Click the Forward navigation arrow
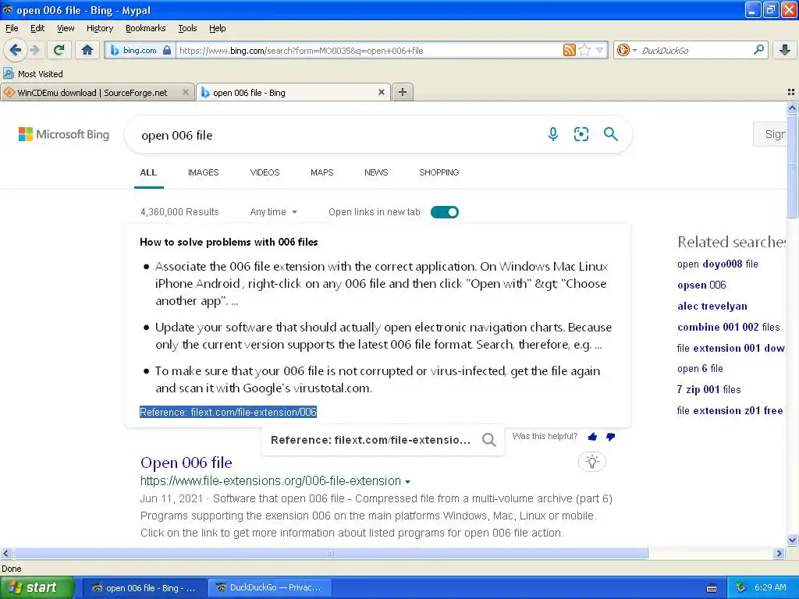Image resolution: width=799 pixels, height=599 pixels. coord(34,50)
